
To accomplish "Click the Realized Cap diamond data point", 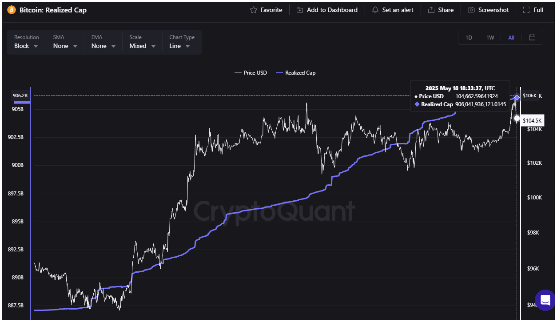I will click(517, 98).
